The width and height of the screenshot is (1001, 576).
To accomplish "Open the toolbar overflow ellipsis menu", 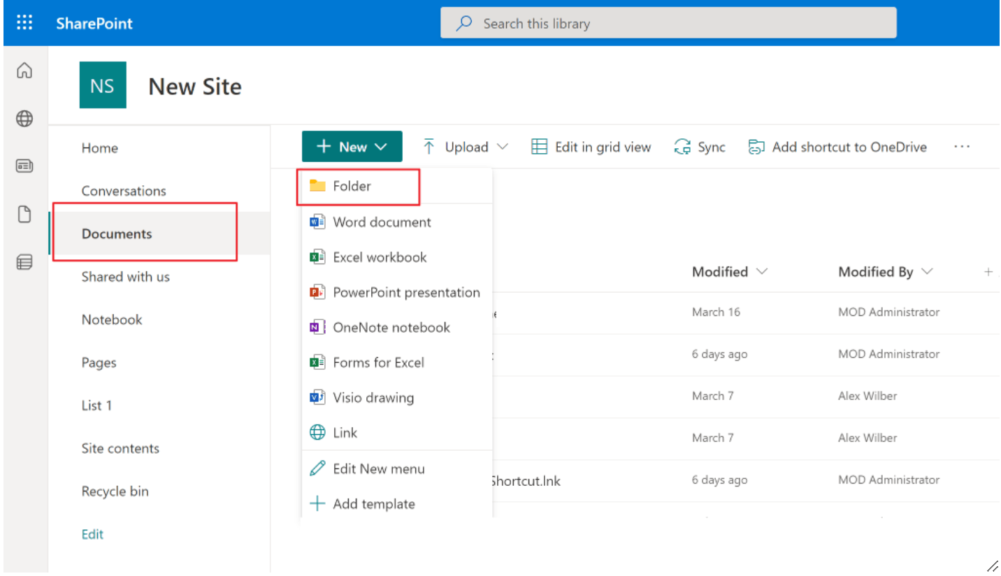I will coord(962,146).
